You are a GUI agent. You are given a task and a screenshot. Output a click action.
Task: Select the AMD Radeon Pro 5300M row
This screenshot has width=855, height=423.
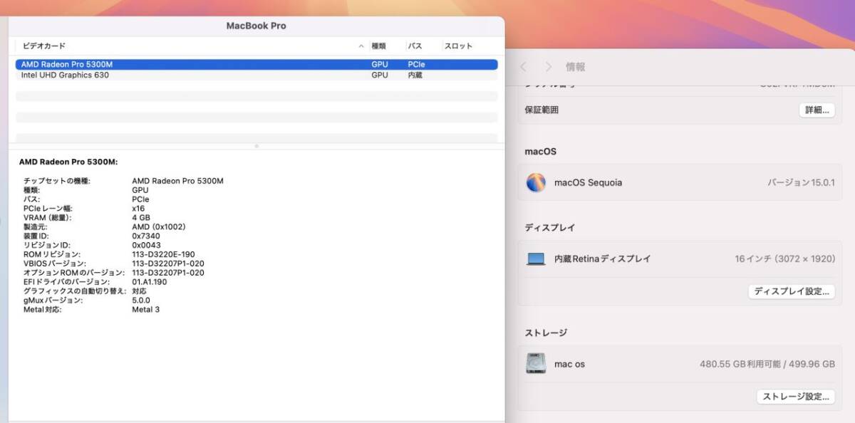(x=256, y=64)
